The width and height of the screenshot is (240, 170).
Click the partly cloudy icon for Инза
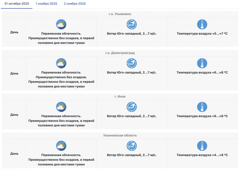pyautogui.click(x=61, y=107)
